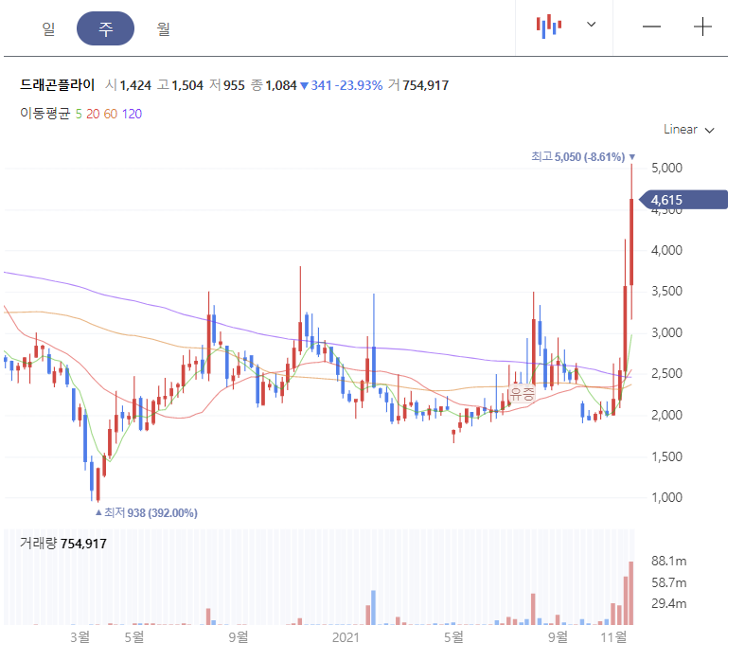Open the chart type dropdown chevron
745x661 pixels.
click(x=591, y=25)
